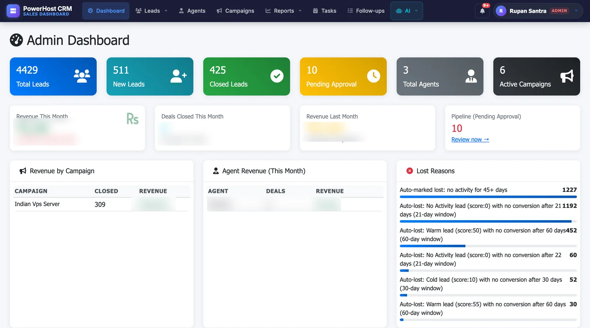Open the Agents page
This screenshot has height=328, width=590.
click(x=192, y=11)
